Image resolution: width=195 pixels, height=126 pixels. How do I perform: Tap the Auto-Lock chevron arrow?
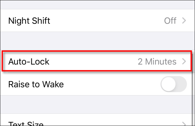tap(184, 62)
